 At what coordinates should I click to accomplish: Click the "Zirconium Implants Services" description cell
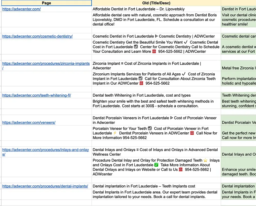coord(156,79)
